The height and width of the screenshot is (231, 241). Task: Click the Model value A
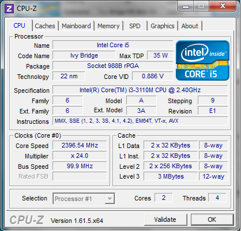coord(141,100)
